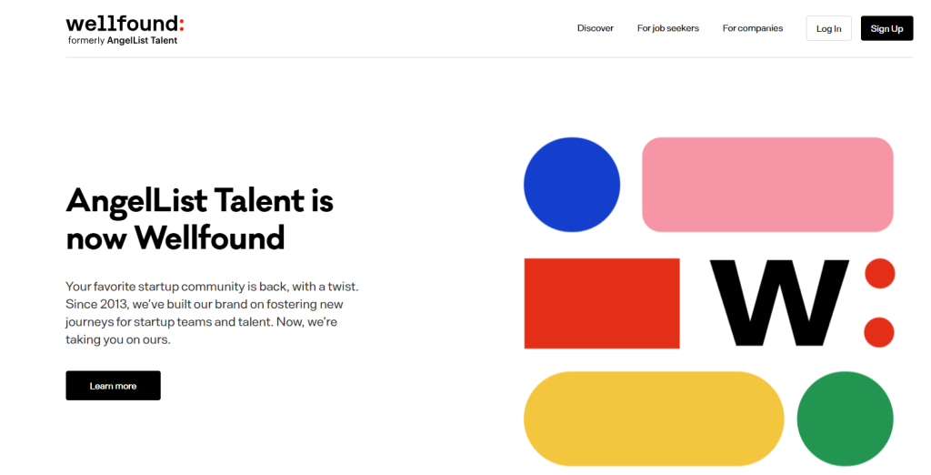Screen dimensions: 931x475
Task: Click the green circle shape
Action: (x=845, y=419)
